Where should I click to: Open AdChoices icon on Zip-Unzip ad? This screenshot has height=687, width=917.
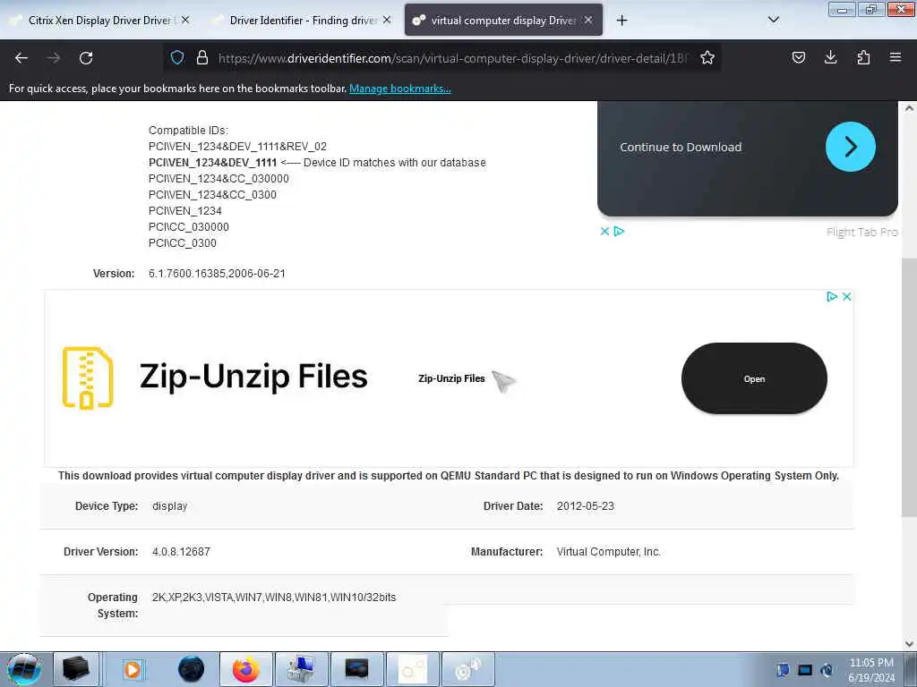(832, 297)
